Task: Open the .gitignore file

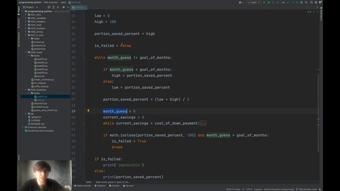Action: (35, 117)
